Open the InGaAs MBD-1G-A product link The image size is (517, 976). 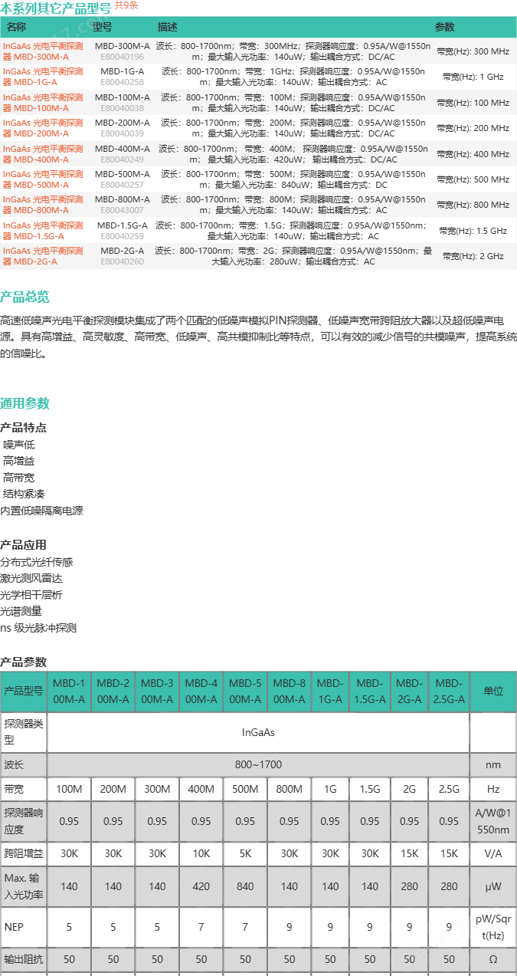pyautogui.click(x=43, y=77)
